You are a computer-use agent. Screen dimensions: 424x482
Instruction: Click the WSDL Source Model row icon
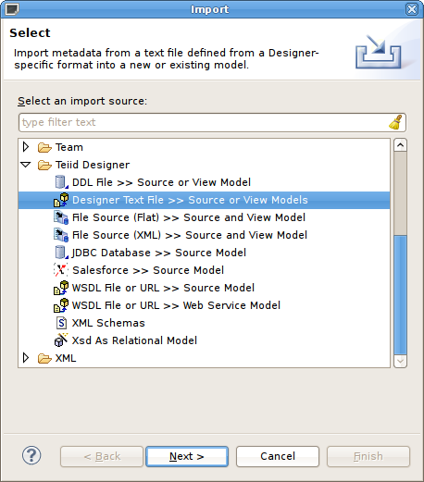pos(61,288)
